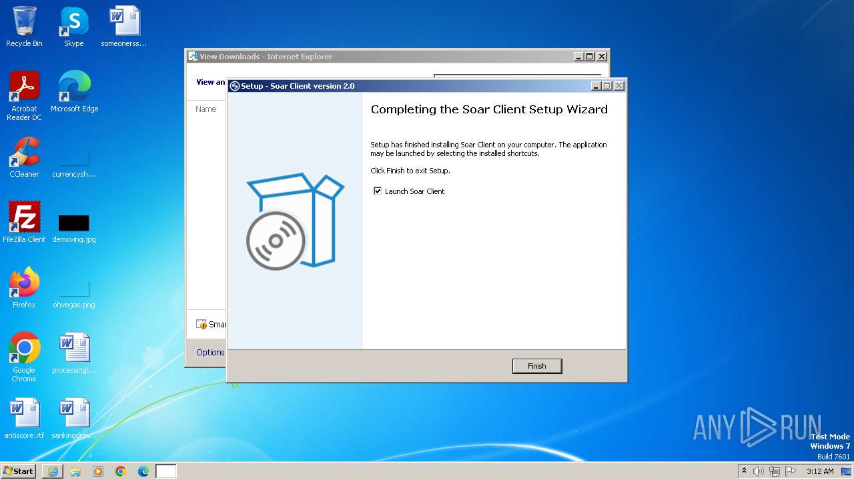The image size is (854, 480).
Task: Click the taskbar clock 3:12 AM
Action: pyautogui.click(x=820, y=471)
